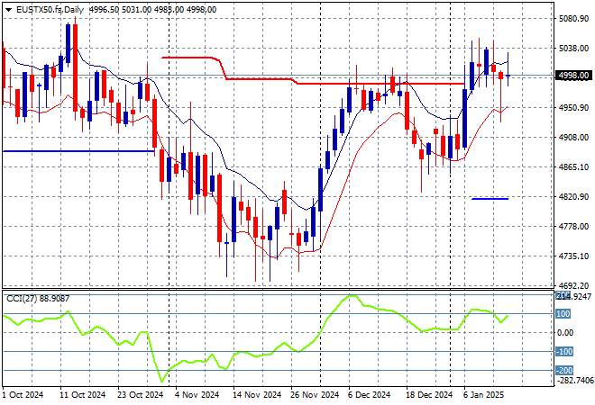This screenshot has width=595, height=405.
Task: Click the 6 Jan 2025 date label
Action: tap(484, 395)
